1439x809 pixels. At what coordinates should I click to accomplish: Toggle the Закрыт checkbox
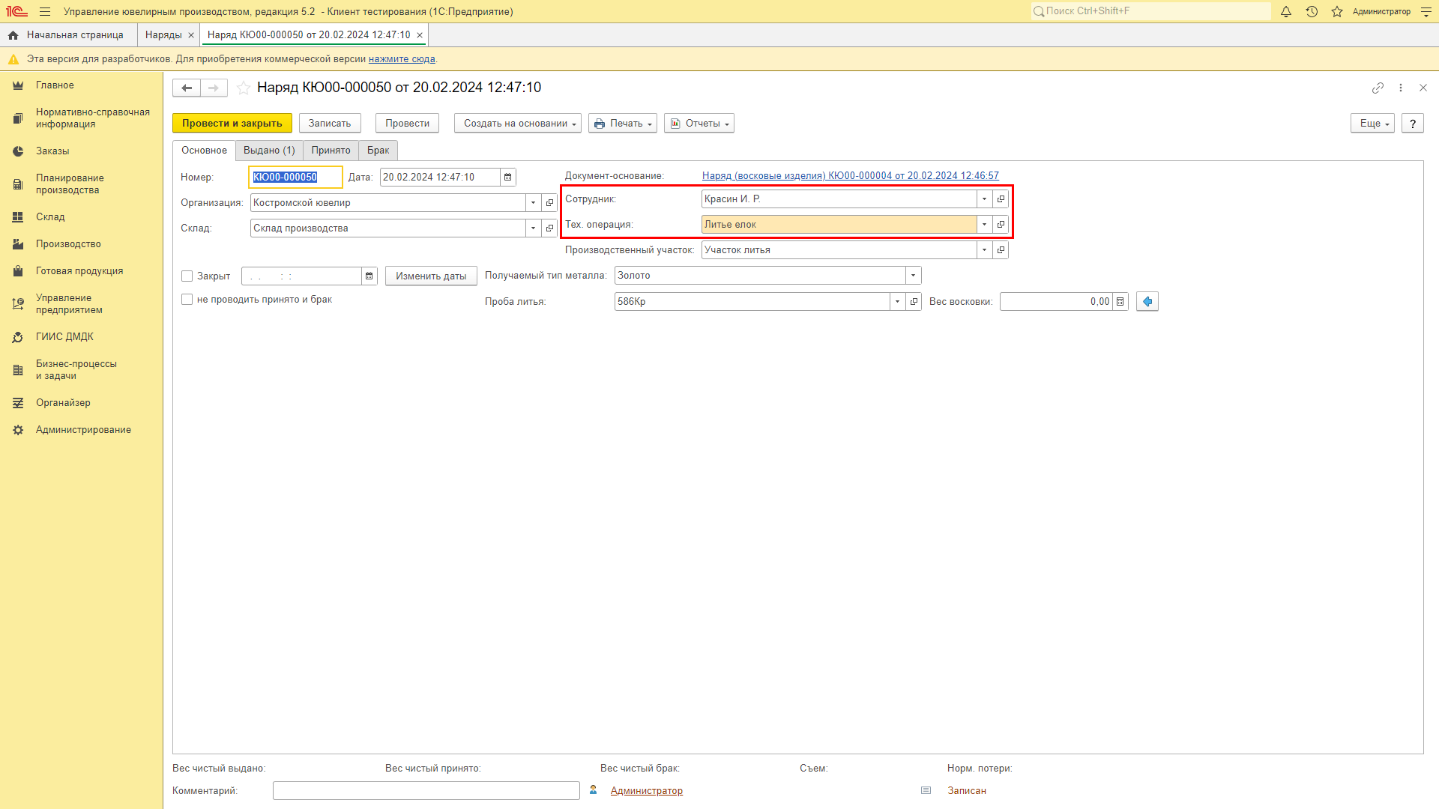click(x=187, y=276)
